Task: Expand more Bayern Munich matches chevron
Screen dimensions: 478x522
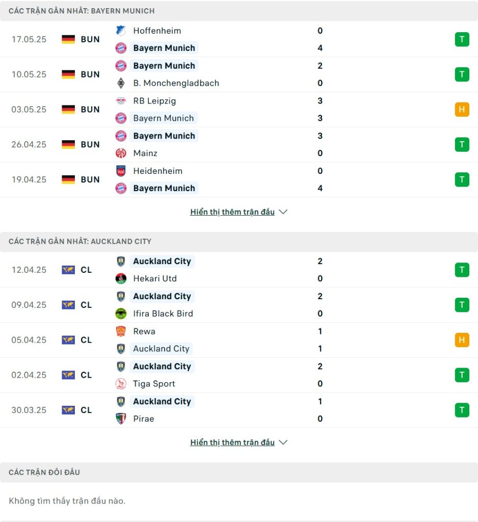Action: [283, 212]
